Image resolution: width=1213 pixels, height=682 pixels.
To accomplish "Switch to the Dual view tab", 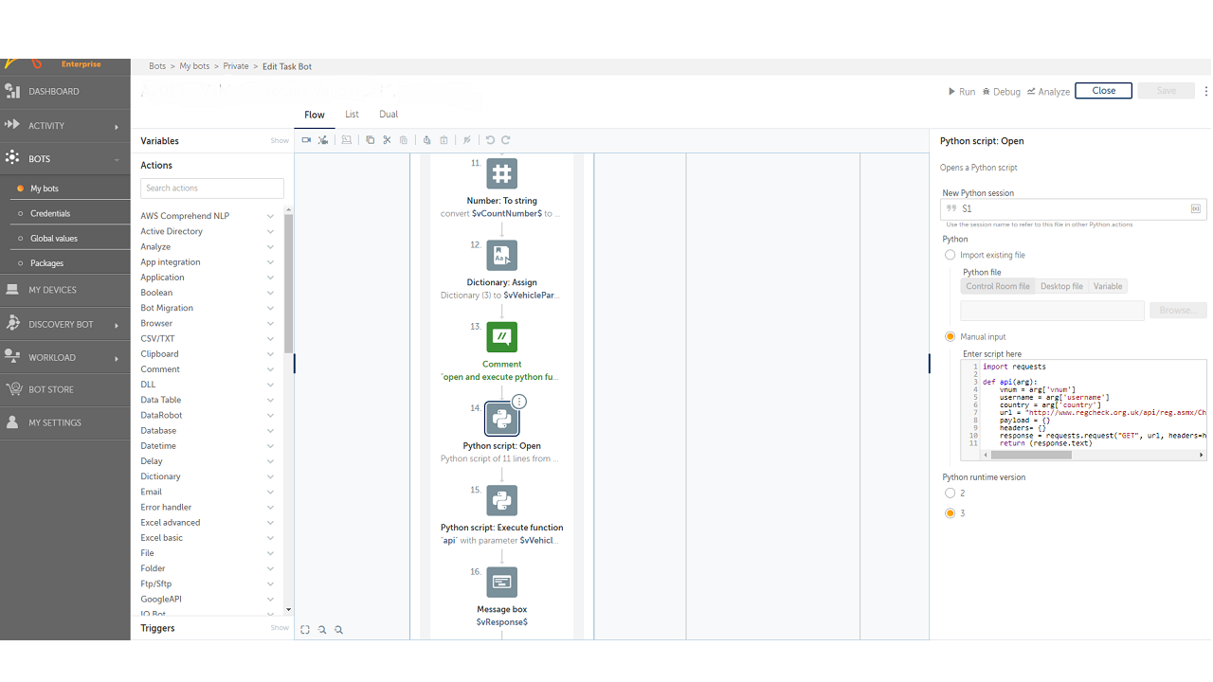I will tap(389, 115).
